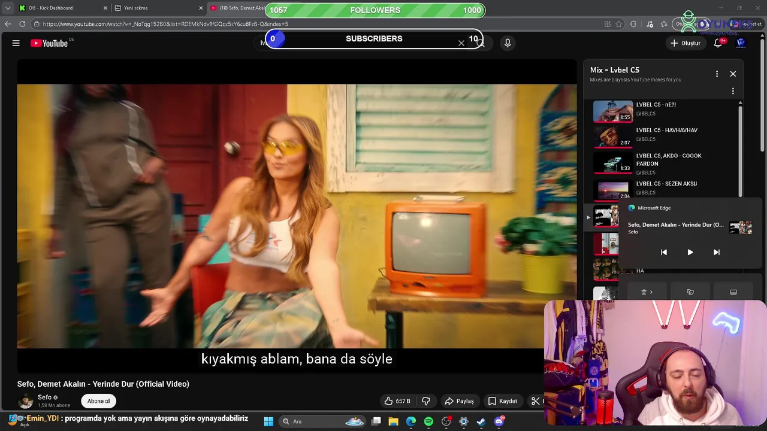
Task: Skip to next track in media popup
Action: 716,252
